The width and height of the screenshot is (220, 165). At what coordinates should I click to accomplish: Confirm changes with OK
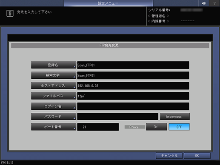click(197, 156)
